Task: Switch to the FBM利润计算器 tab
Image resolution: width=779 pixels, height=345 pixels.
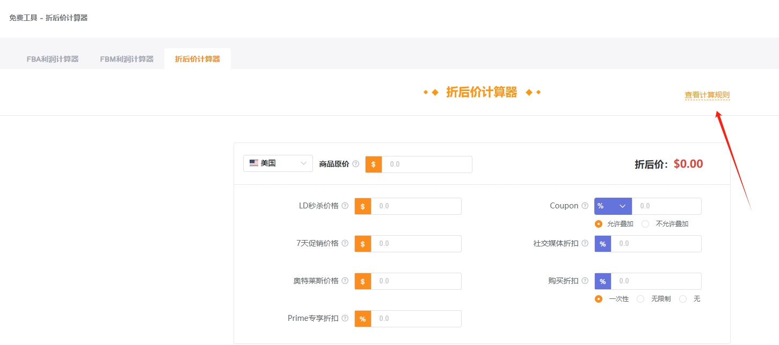Action: [x=127, y=59]
